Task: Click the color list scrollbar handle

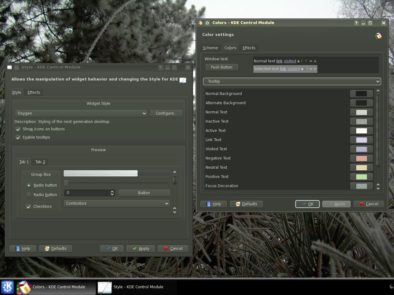Action: click(x=378, y=130)
